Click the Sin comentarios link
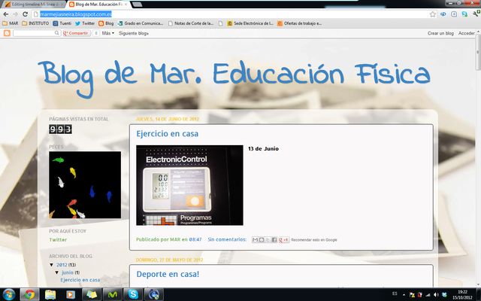Viewport: 481px width, 301px height. [x=227, y=239]
